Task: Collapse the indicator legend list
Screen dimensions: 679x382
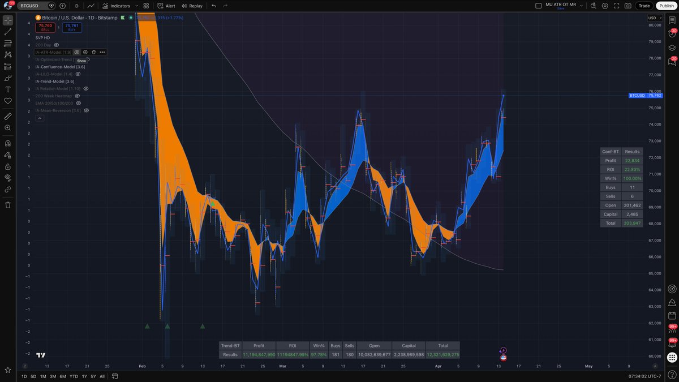Action: pyautogui.click(x=39, y=119)
